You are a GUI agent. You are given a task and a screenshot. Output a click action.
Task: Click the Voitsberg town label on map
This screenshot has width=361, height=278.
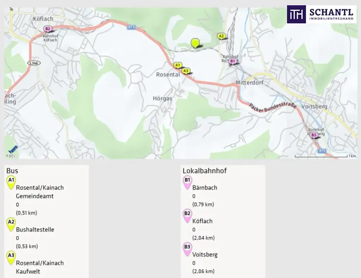pyautogui.click(x=314, y=106)
